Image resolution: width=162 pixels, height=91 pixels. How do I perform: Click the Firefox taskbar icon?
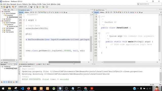[x=29, y=88]
